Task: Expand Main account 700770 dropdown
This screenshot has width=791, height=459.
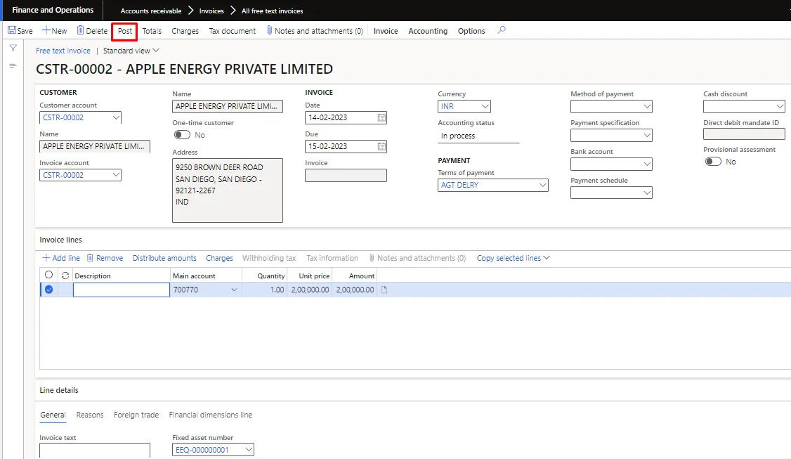Action: tap(234, 290)
